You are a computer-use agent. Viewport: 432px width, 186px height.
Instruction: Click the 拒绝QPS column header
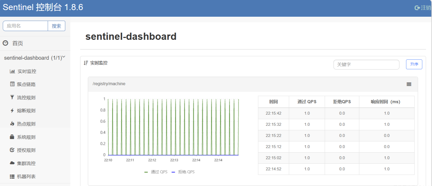point(342,102)
